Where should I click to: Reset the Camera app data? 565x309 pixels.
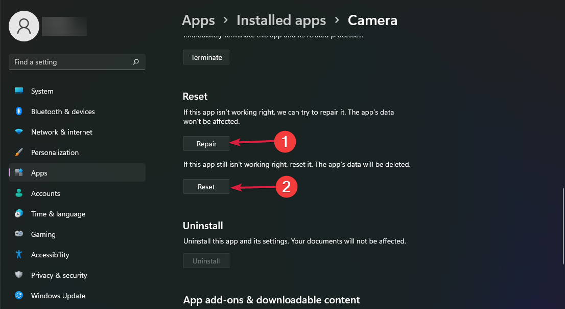206,186
